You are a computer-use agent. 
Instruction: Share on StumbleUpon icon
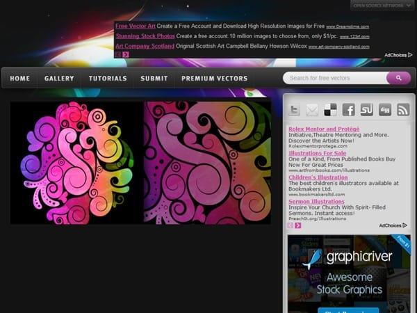(x=367, y=110)
